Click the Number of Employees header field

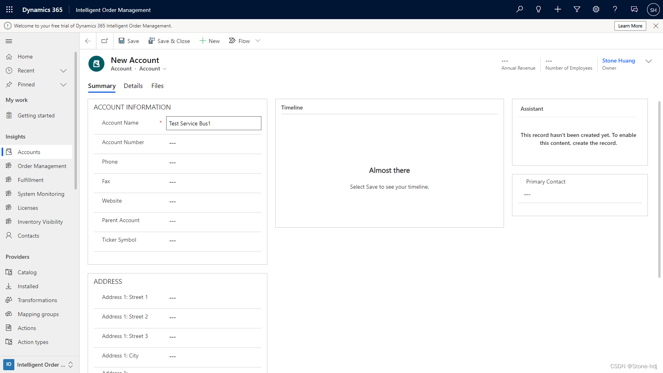click(x=569, y=64)
